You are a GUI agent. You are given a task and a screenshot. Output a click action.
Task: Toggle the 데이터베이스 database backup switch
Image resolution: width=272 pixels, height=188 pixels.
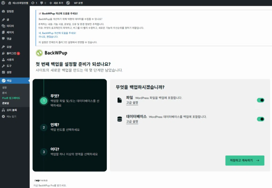[x=260, y=119]
